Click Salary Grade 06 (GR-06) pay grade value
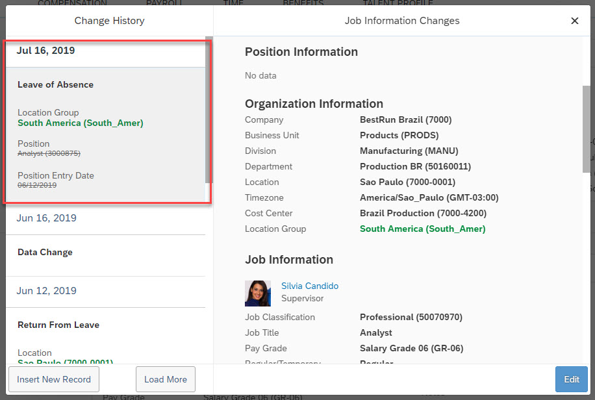Viewport: 595px width, 400px height. pos(411,349)
